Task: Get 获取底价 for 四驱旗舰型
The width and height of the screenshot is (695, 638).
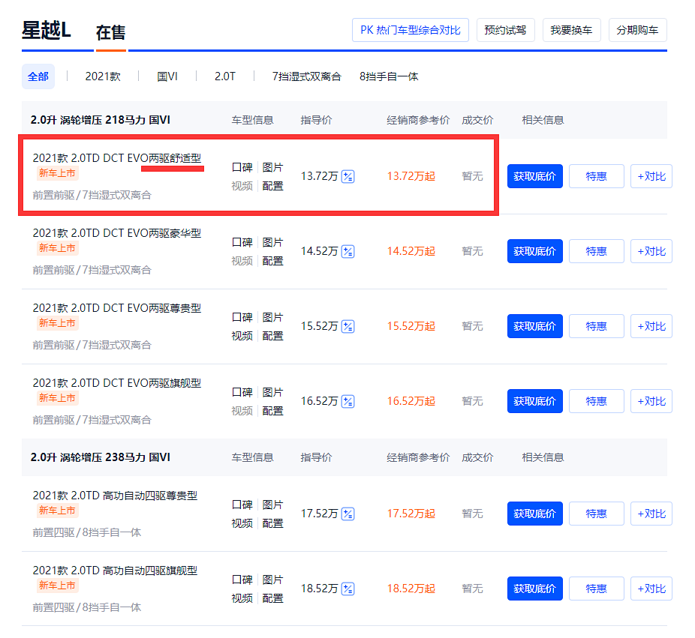Action: coord(535,589)
